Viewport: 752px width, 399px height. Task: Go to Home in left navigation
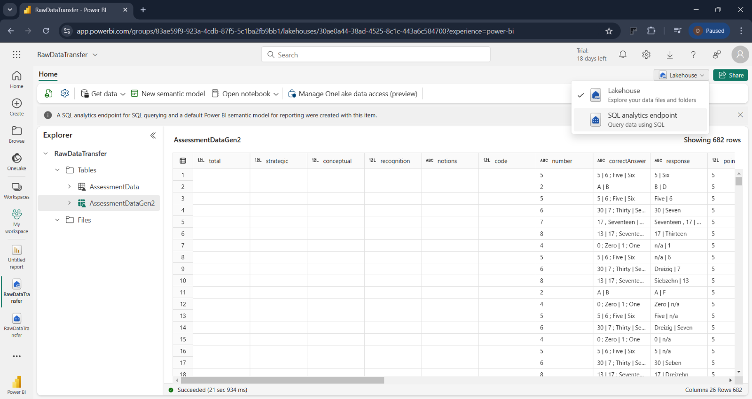click(16, 79)
